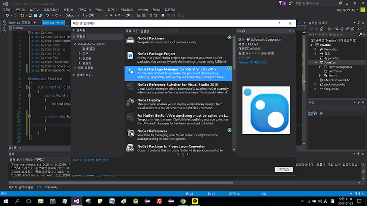Viewport: 367px width, 206px height.
Task: Click the search magnifier in Solution Explorer
Action: pos(361,35)
